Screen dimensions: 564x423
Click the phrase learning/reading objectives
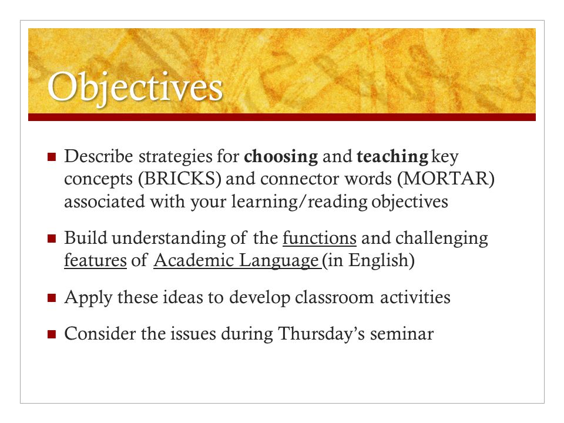[x=340, y=202]
